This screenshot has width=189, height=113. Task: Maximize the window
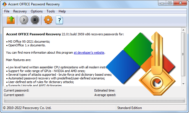pyautogui.click(x=170, y=3)
